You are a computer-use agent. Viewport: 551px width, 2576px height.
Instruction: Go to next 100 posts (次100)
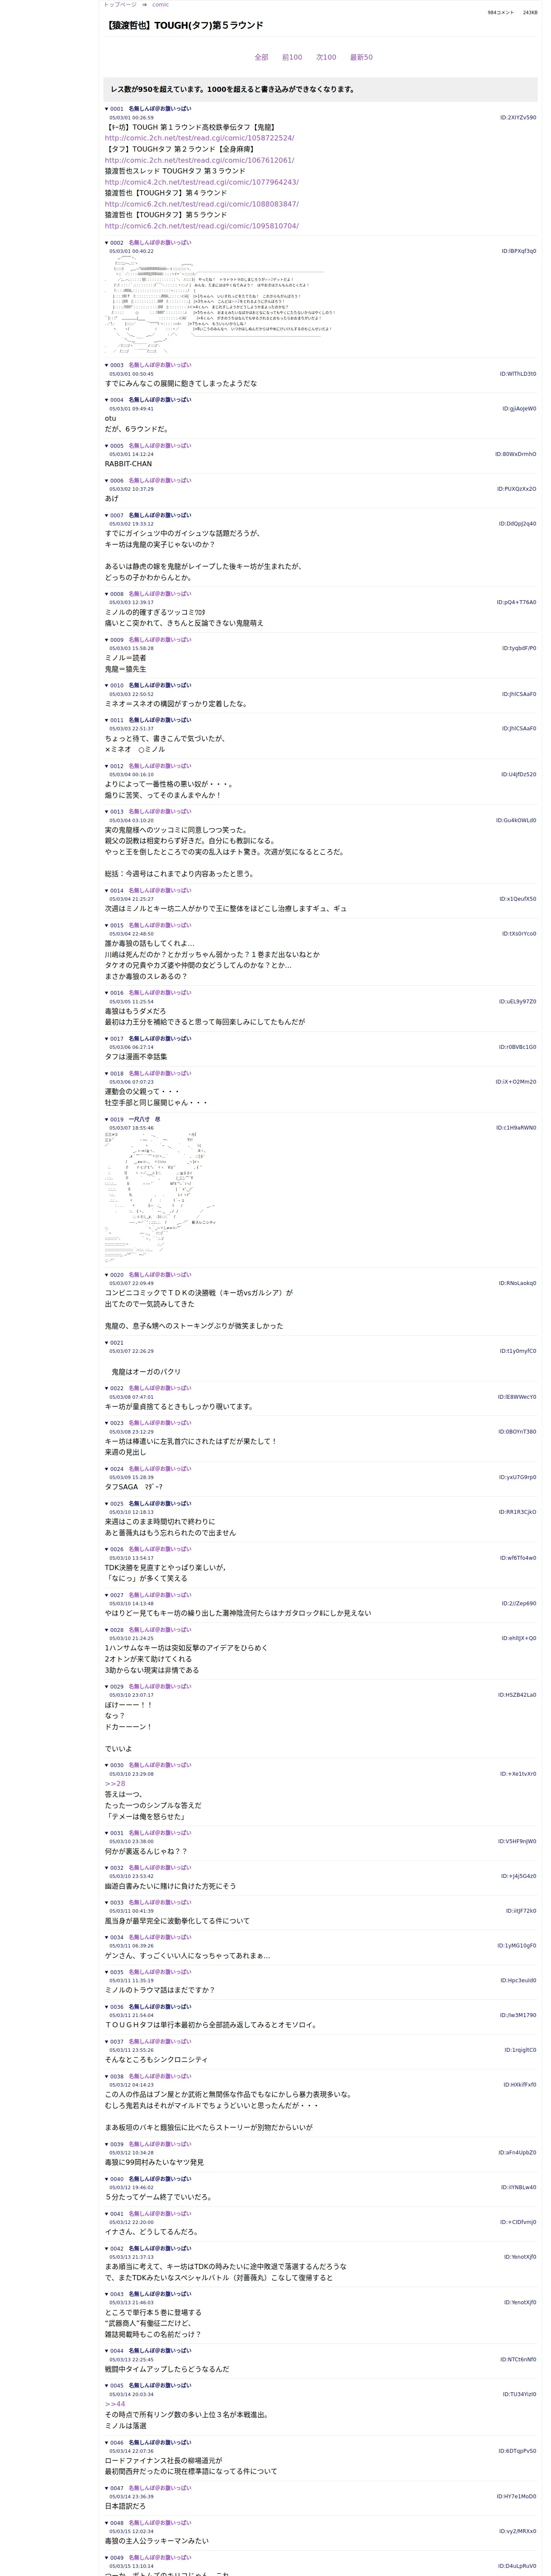tap(326, 58)
